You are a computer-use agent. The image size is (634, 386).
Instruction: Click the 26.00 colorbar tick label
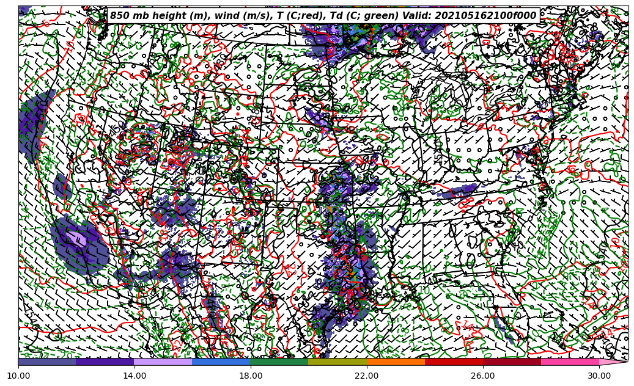point(483,376)
